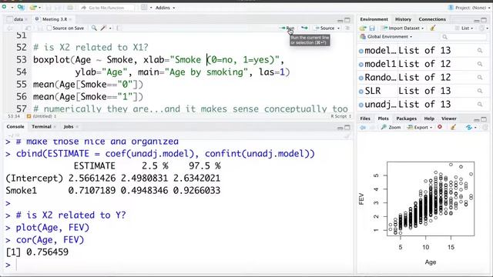Click the FEV vs Age scatter plot
The width and height of the screenshot is (493, 277).
point(430,199)
